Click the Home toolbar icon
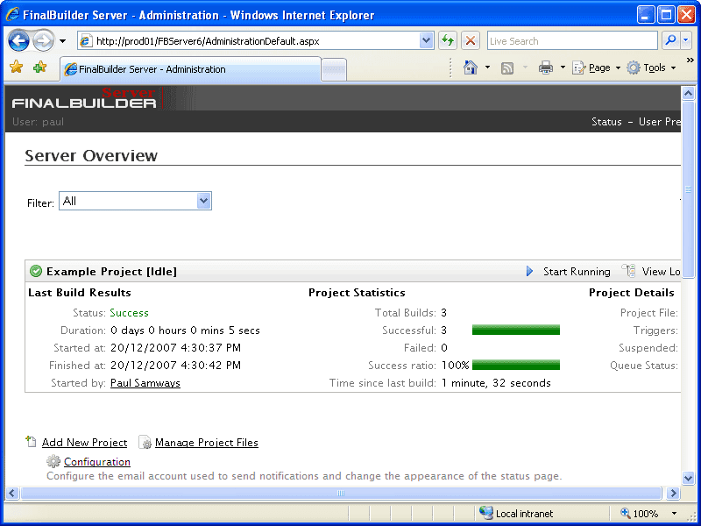 [x=471, y=68]
